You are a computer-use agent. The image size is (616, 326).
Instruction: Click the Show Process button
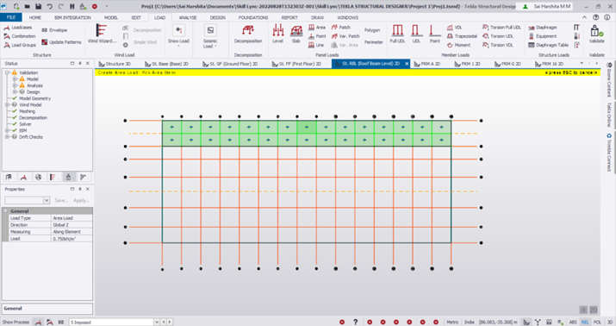[x=16, y=322]
